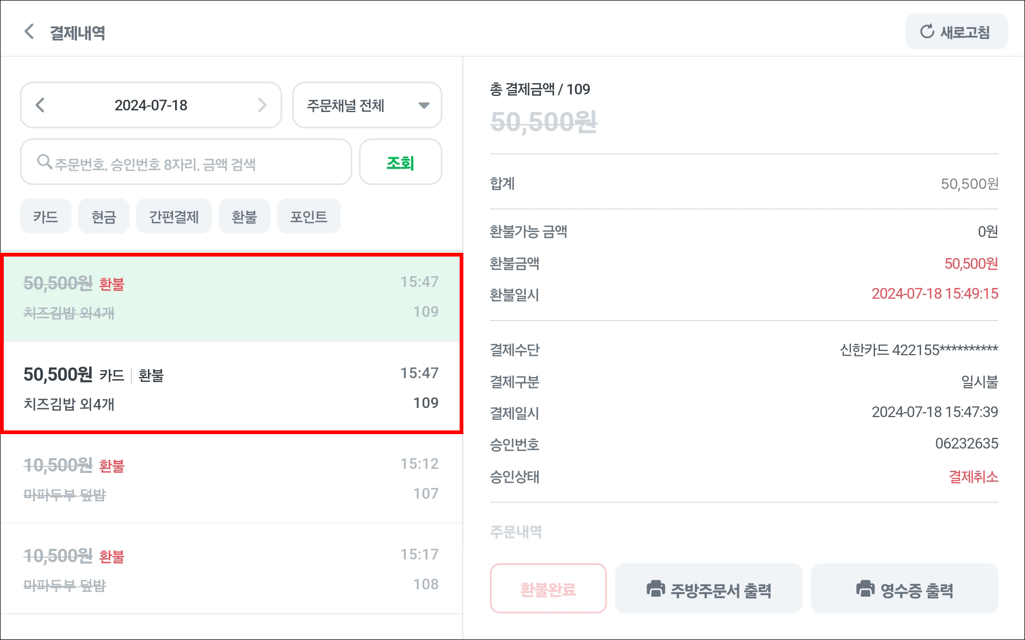The width and height of the screenshot is (1025, 640).
Task: Go to the next date with the right chevron
Action: 262,105
